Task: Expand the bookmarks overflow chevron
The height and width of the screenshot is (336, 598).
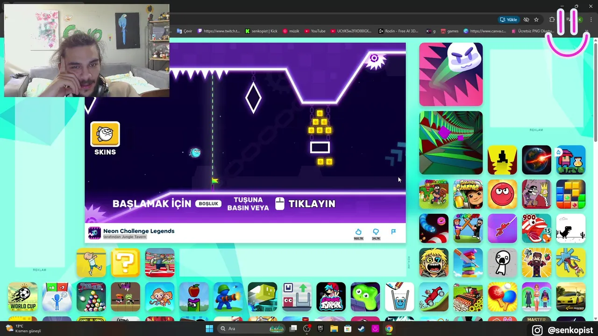Action: click(587, 31)
